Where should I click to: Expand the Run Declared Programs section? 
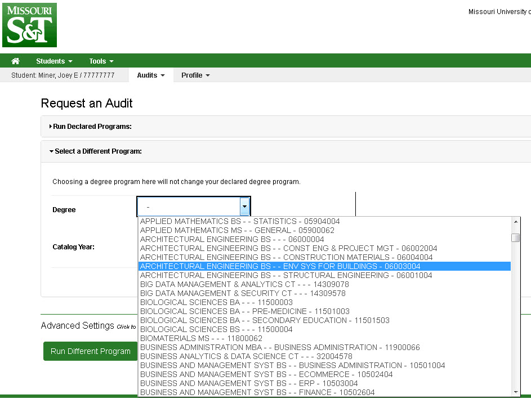(x=91, y=126)
